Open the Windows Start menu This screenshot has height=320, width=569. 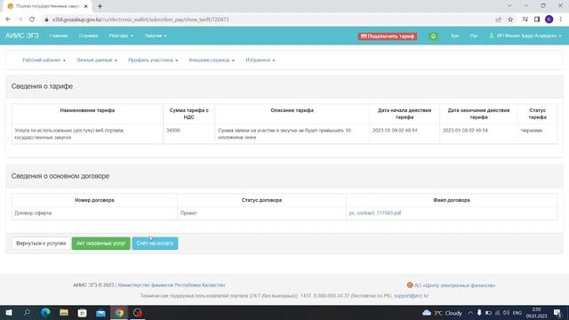pos(9,313)
